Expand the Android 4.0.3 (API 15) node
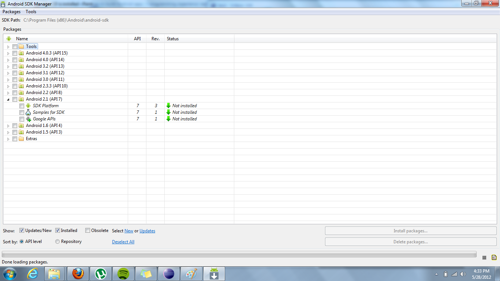The width and height of the screenshot is (500, 281). pyautogui.click(x=8, y=53)
